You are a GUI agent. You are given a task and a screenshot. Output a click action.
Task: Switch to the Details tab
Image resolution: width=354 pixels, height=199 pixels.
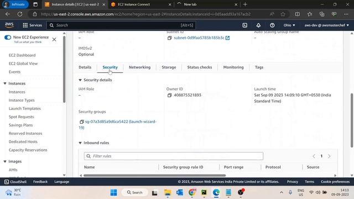(x=85, y=67)
